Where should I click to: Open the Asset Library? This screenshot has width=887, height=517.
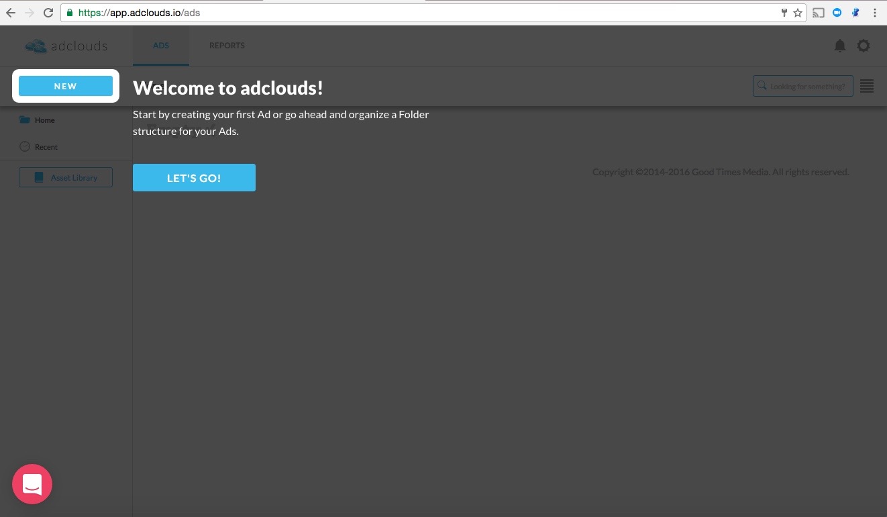point(66,177)
